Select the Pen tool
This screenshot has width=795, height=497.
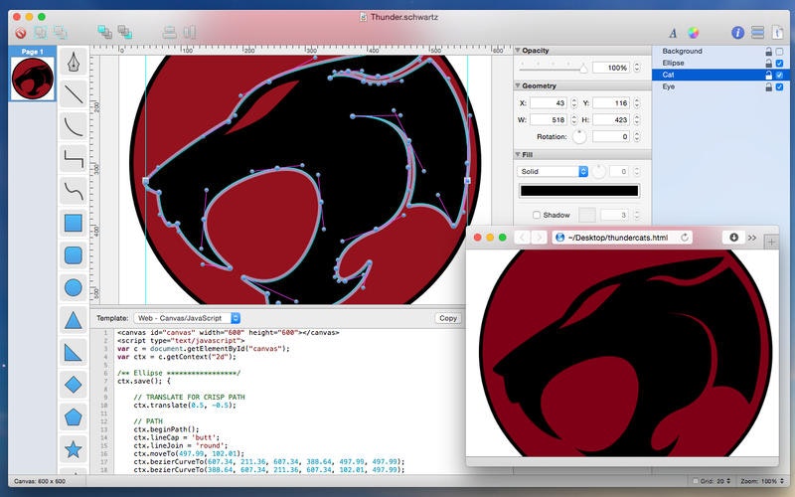tap(74, 62)
